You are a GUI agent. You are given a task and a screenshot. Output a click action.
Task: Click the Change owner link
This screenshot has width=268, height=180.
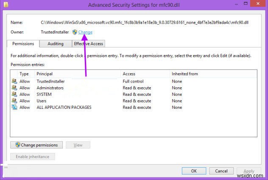(x=85, y=32)
